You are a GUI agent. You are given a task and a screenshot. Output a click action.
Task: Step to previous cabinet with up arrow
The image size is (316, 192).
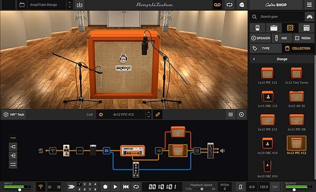(x=149, y=112)
